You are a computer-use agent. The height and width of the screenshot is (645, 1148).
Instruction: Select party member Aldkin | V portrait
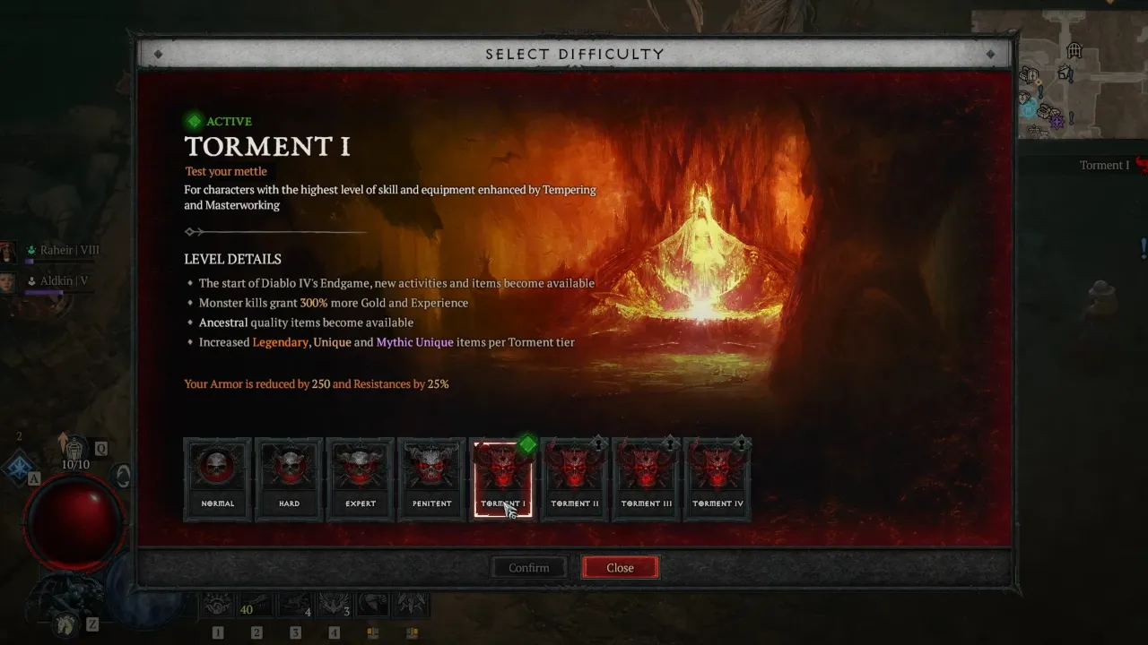tap(8, 282)
